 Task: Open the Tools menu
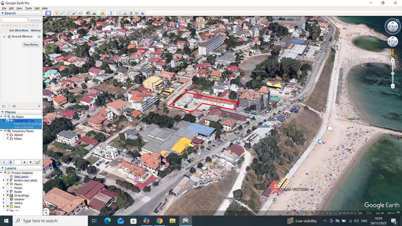pyautogui.click(x=29, y=8)
